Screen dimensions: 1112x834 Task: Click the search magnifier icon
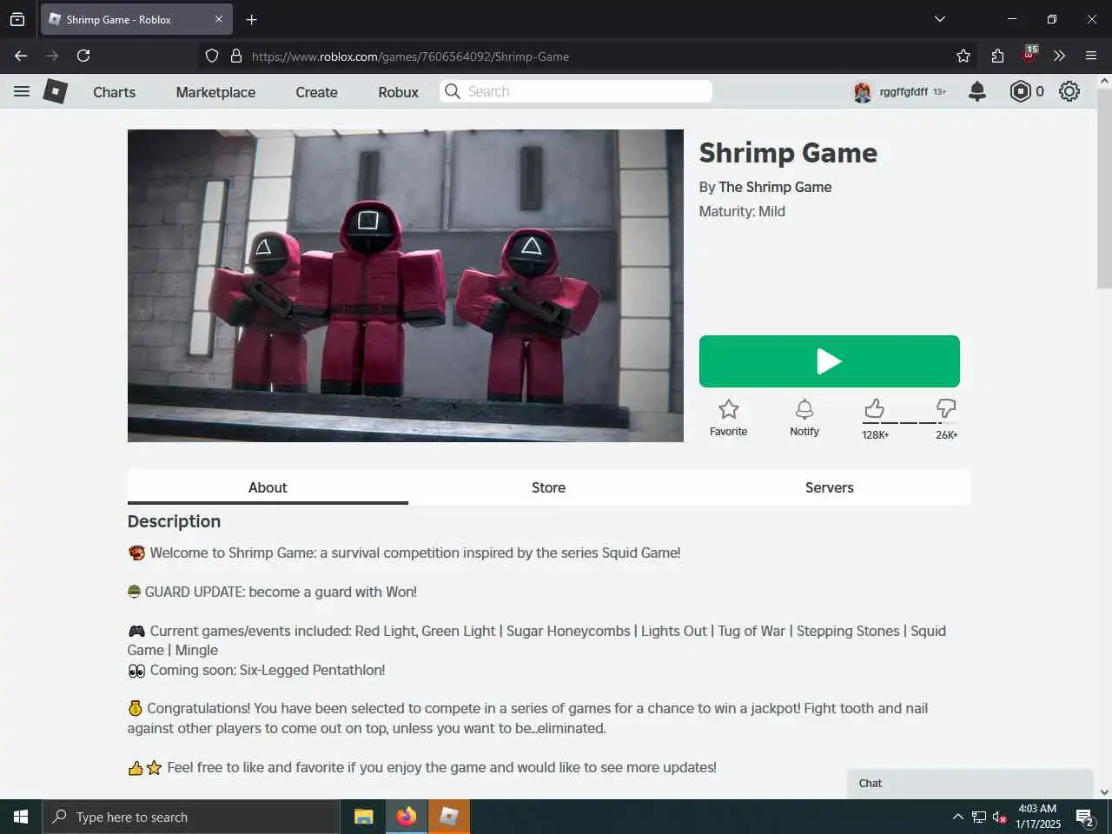point(452,91)
